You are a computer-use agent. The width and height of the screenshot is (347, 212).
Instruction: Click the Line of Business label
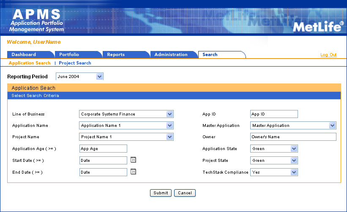28,114
